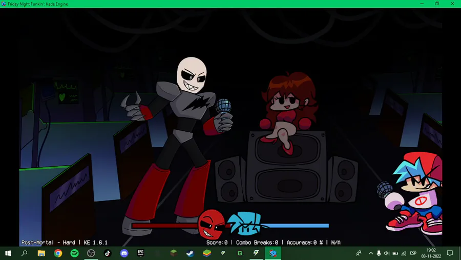
Task: Click the Show desktop sliver
Action: click(x=459, y=253)
